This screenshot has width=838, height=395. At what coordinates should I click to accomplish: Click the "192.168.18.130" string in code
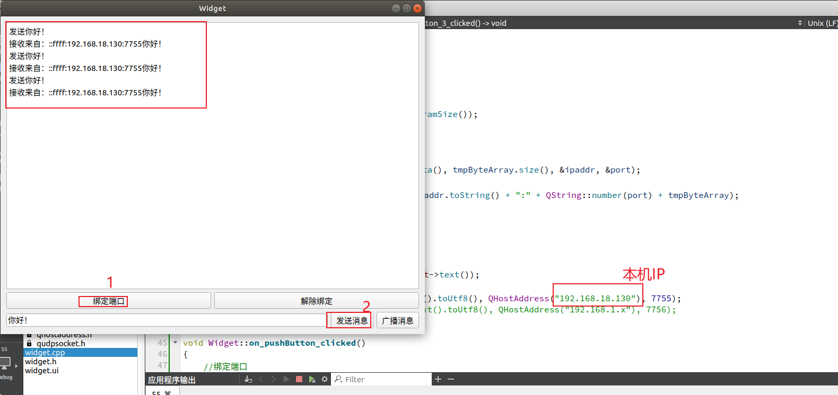[595, 298]
